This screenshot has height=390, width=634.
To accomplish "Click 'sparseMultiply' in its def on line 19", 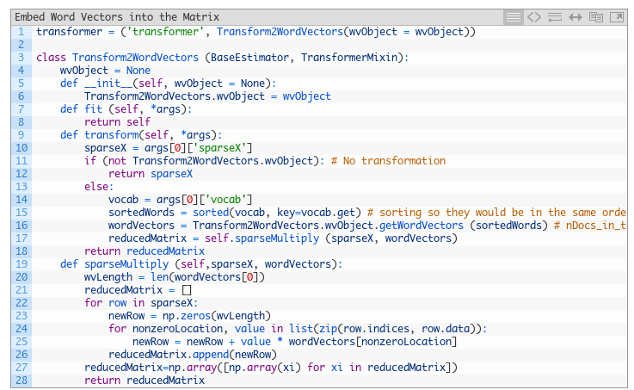I will pyautogui.click(x=126, y=264).
